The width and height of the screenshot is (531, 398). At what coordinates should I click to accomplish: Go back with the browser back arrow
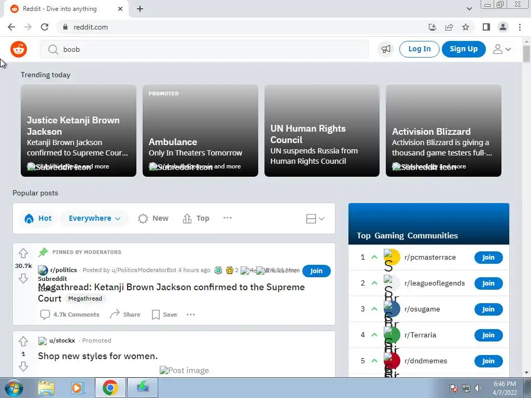point(11,27)
